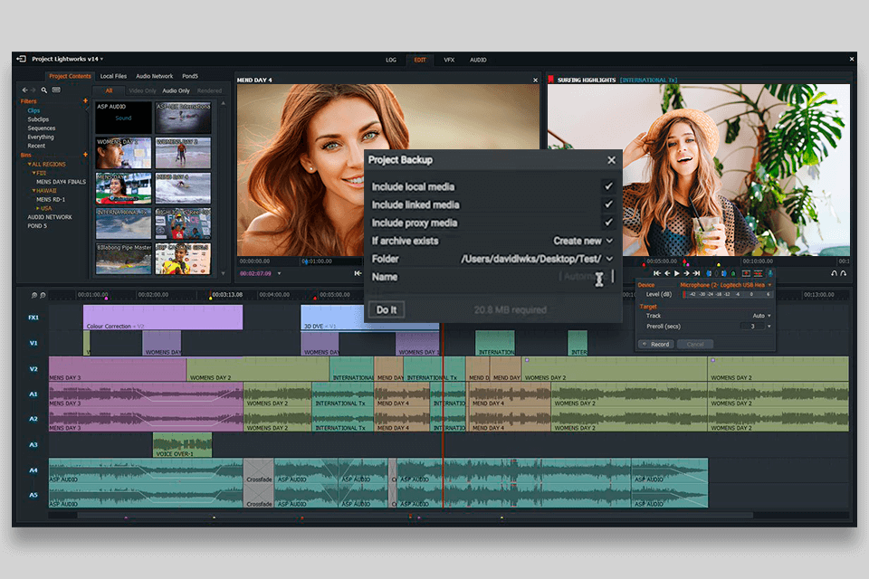
Task: Zoom out the timeline with the left magnifier
Action: pos(34,295)
